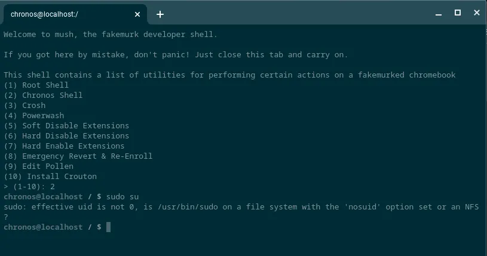
Task: Maximize the terminal window
Action: (x=458, y=13)
